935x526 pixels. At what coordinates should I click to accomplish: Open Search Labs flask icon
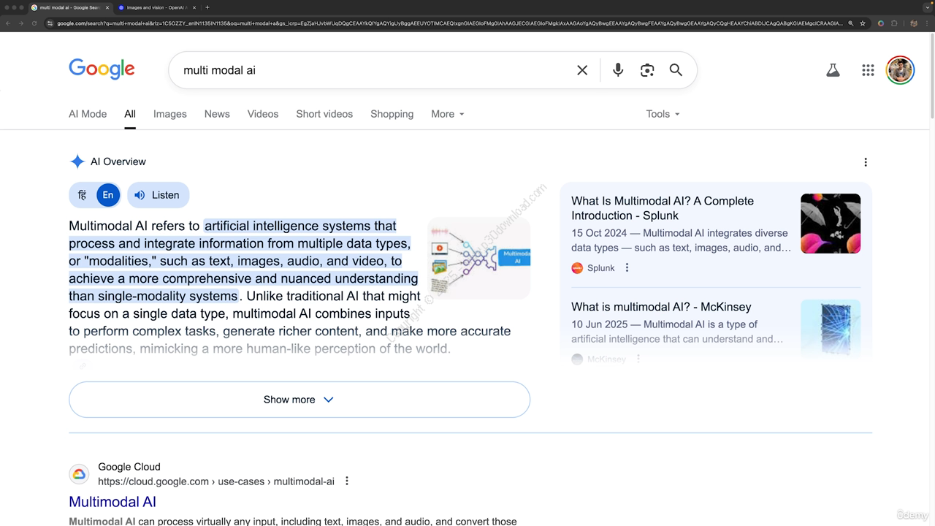(833, 70)
